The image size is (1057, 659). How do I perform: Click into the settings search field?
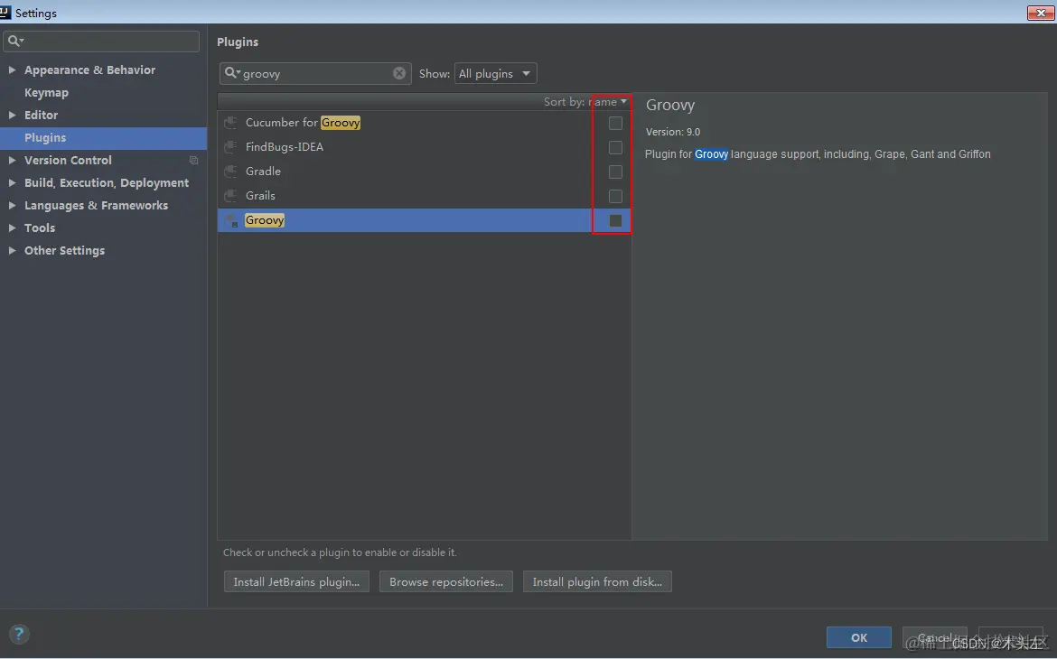101,42
